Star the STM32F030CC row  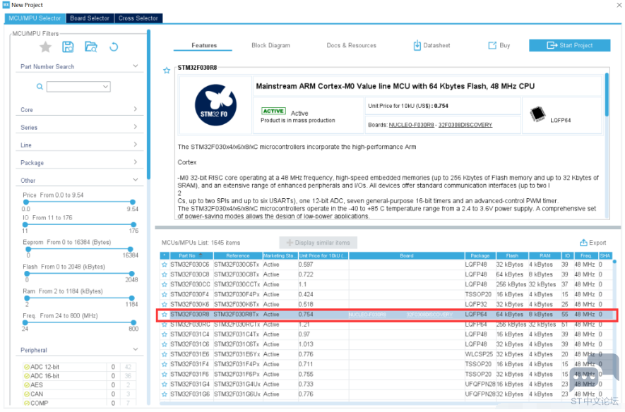165,284
